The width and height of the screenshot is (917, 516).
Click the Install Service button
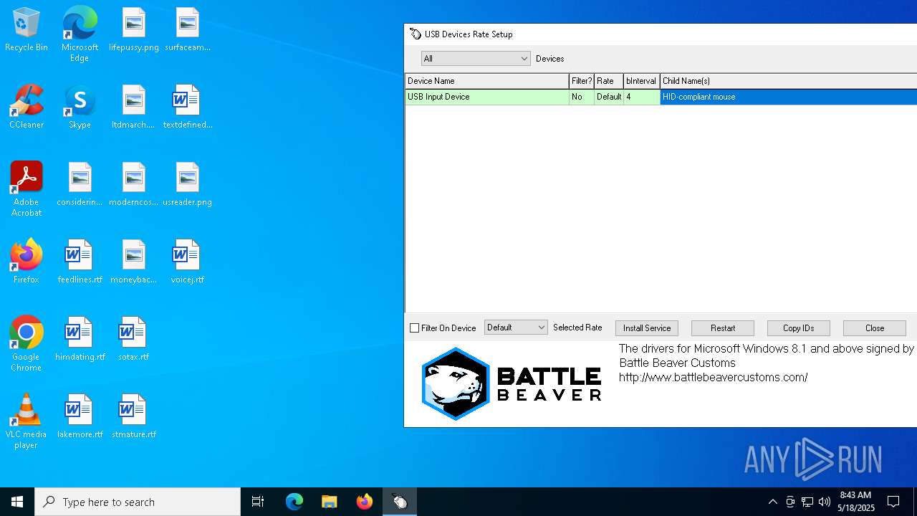pos(647,328)
